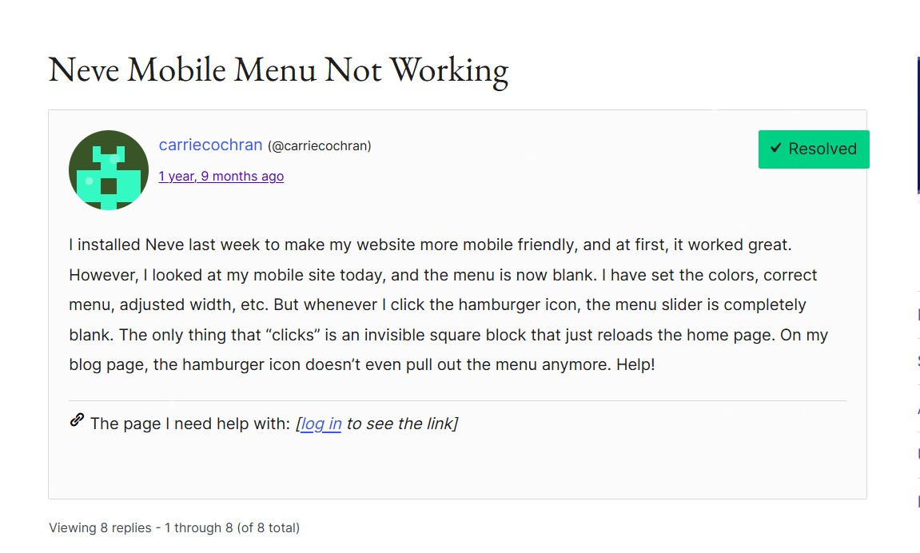
Task: Open the carriecochran profile link
Action: pyautogui.click(x=210, y=145)
